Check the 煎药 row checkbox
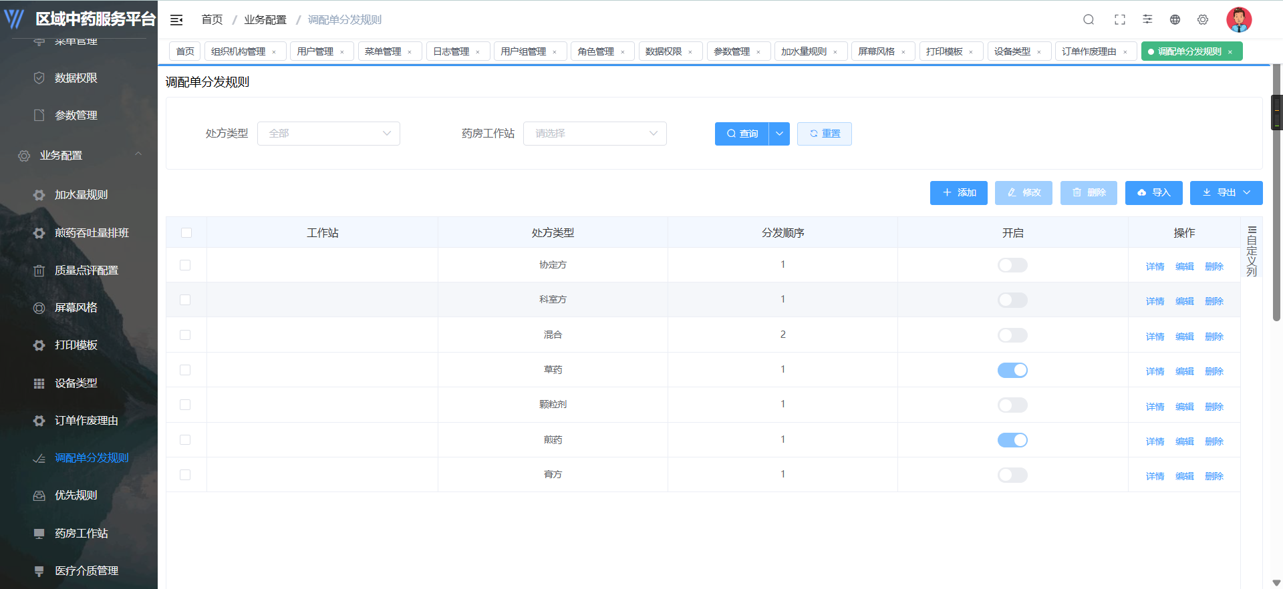 [x=185, y=439]
